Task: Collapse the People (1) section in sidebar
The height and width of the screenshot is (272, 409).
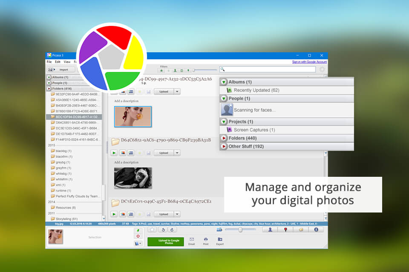Action: click(x=49, y=83)
